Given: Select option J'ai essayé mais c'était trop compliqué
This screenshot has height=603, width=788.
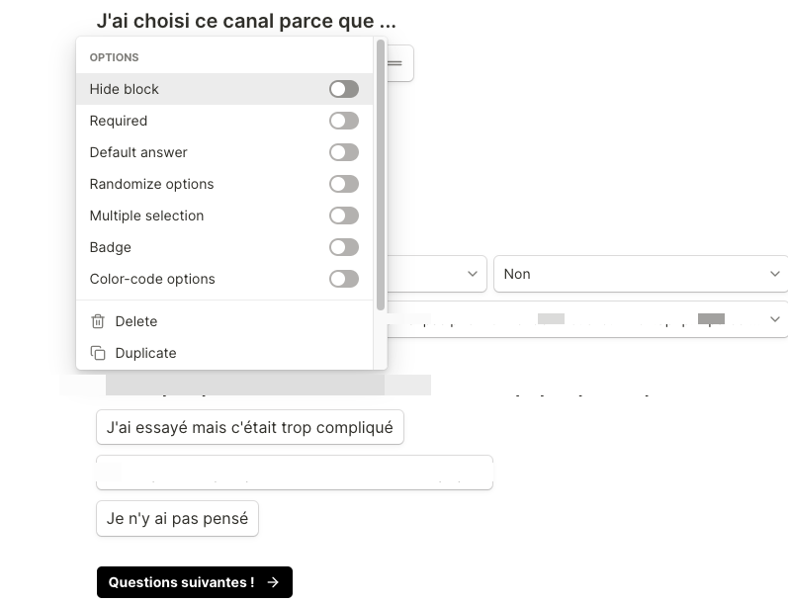Looking at the screenshot, I should (x=250, y=427).
